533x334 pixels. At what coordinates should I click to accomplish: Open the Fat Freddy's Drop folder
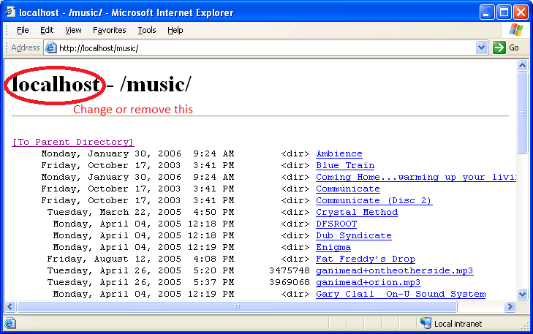coord(366,259)
